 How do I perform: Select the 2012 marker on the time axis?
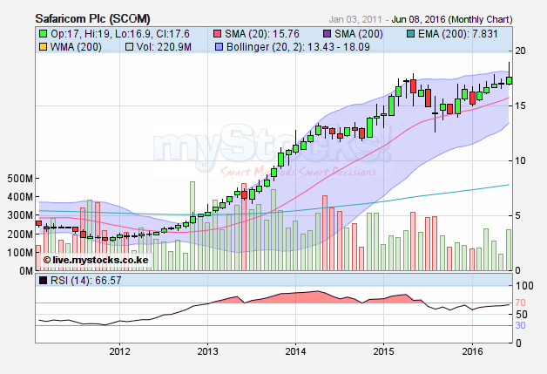pyautogui.click(x=119, y=351)
